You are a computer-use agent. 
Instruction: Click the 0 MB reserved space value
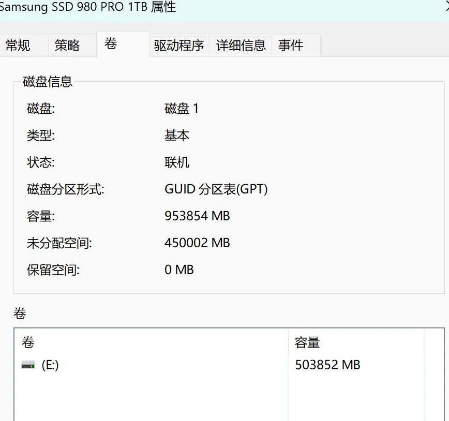pyautogui.click(x=179, y=270)
